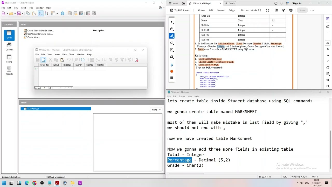Open Queries in the Database sidebar

tap(9, 46)
